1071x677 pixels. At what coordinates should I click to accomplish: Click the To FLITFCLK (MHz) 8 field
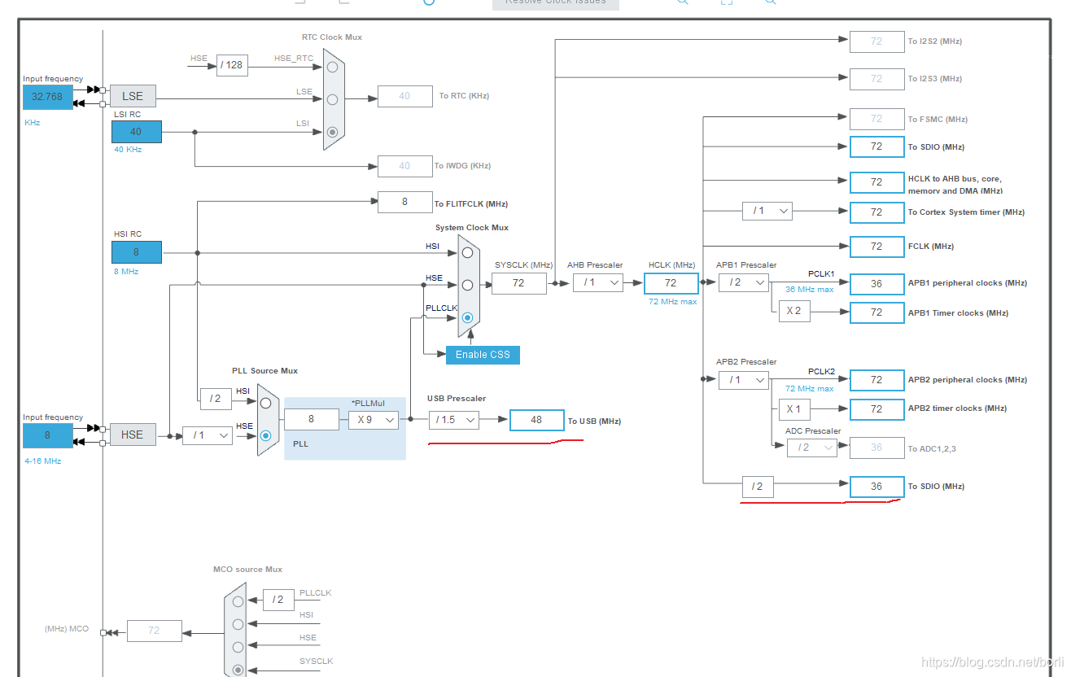click(x=405, y=203)
